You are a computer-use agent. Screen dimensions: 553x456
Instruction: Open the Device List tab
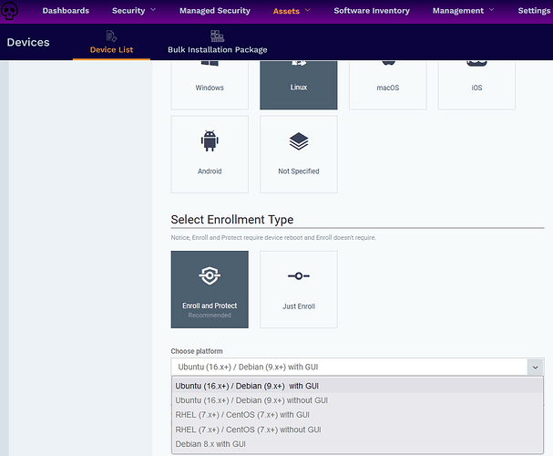point(112,42)
